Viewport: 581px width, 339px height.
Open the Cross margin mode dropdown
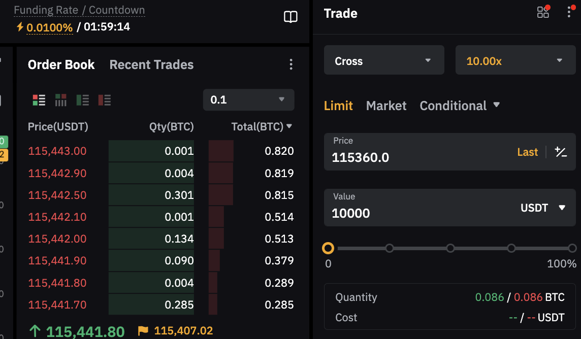click(x=384, y=60)
